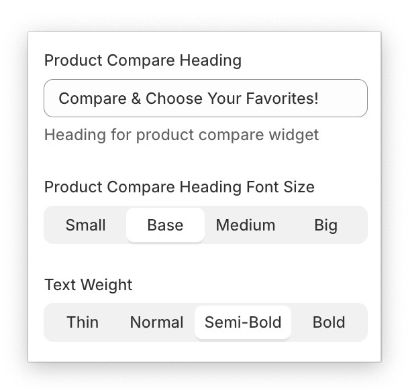408x390 pixels.
Task: Choose Base heading font size
Action: pos(165,225)
